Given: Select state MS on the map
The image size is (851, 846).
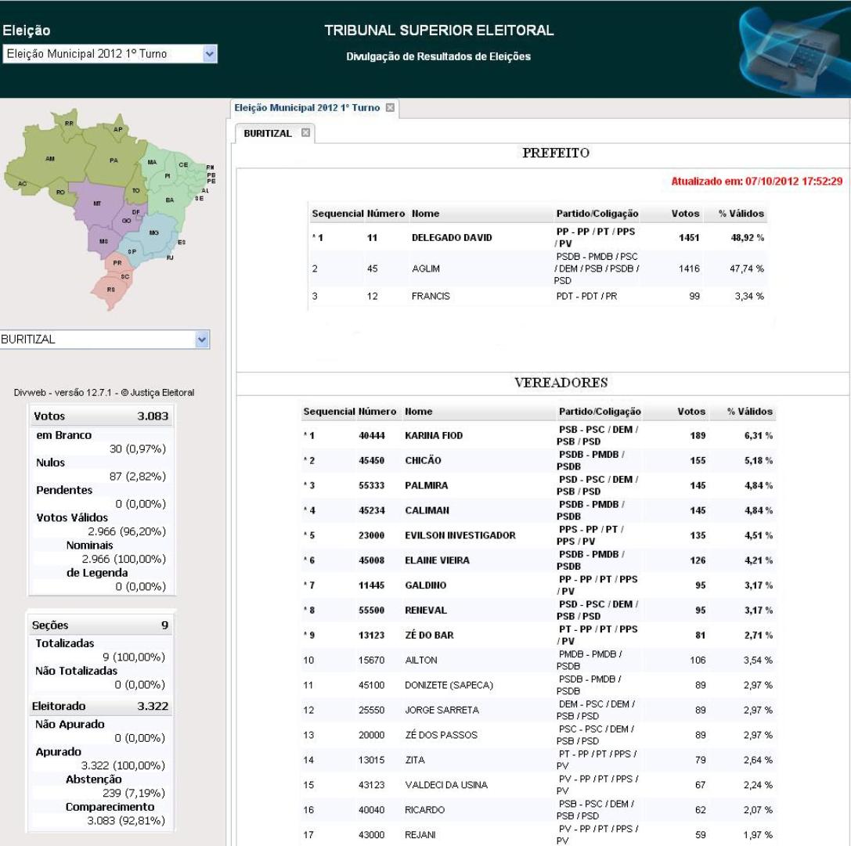Looking at the screenshot, I should pos(103,241).
